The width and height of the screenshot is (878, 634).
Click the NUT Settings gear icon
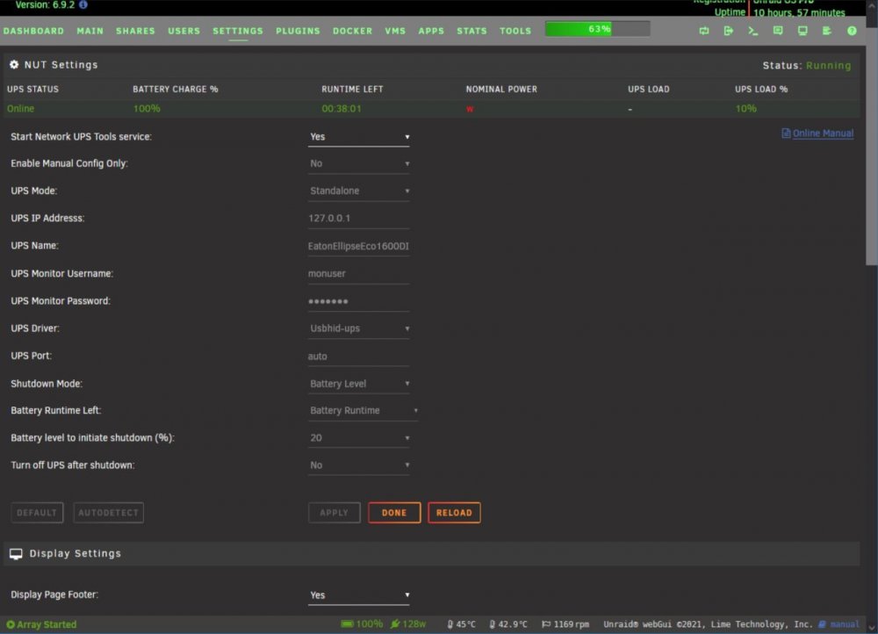[x=14, y=64]
